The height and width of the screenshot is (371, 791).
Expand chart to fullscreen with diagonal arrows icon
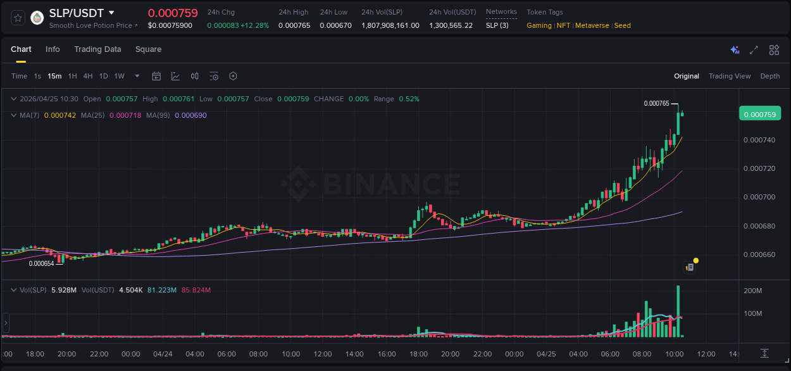click(753, 49)
